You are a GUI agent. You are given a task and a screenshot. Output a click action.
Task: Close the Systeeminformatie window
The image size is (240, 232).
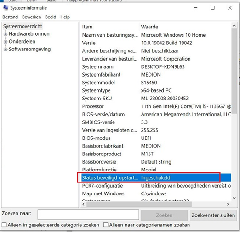(x=230, y=8)
